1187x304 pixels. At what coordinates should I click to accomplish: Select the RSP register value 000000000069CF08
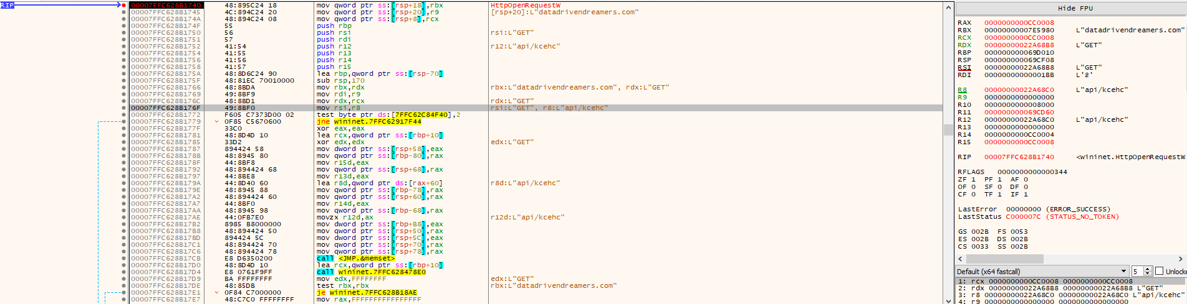(1019, 60)
